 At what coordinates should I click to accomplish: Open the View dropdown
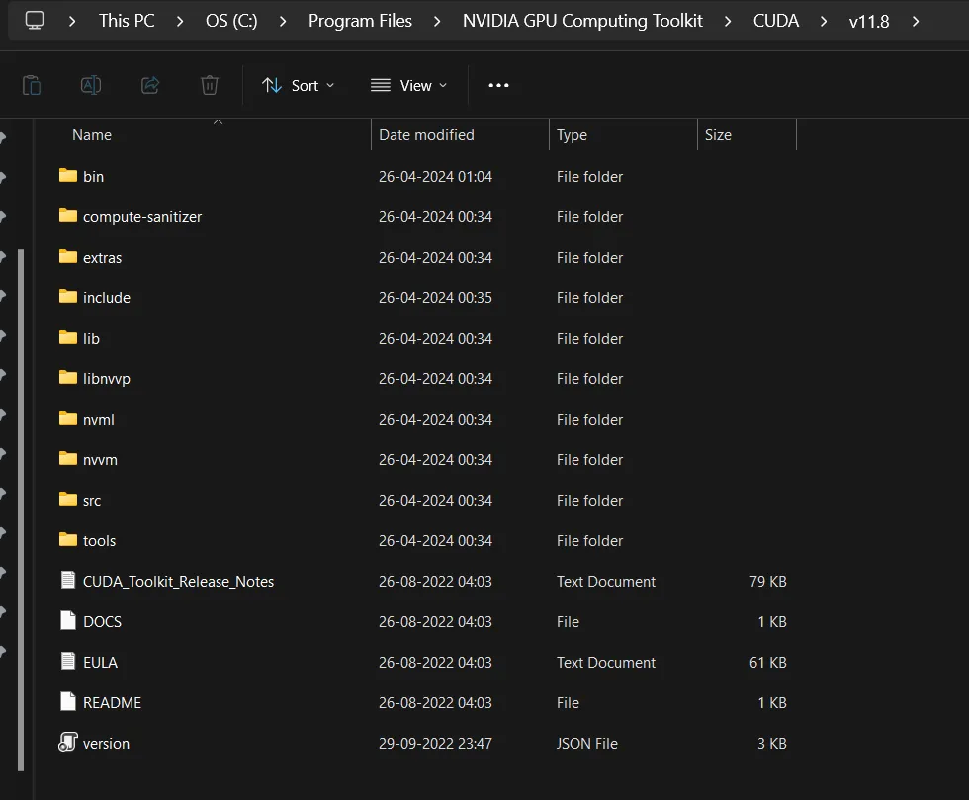[x=408, y=85]
